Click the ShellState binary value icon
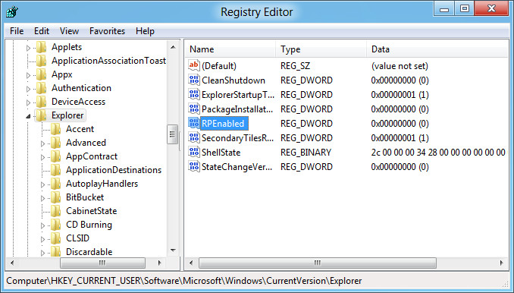514x293 pixels. coord(194,152)
